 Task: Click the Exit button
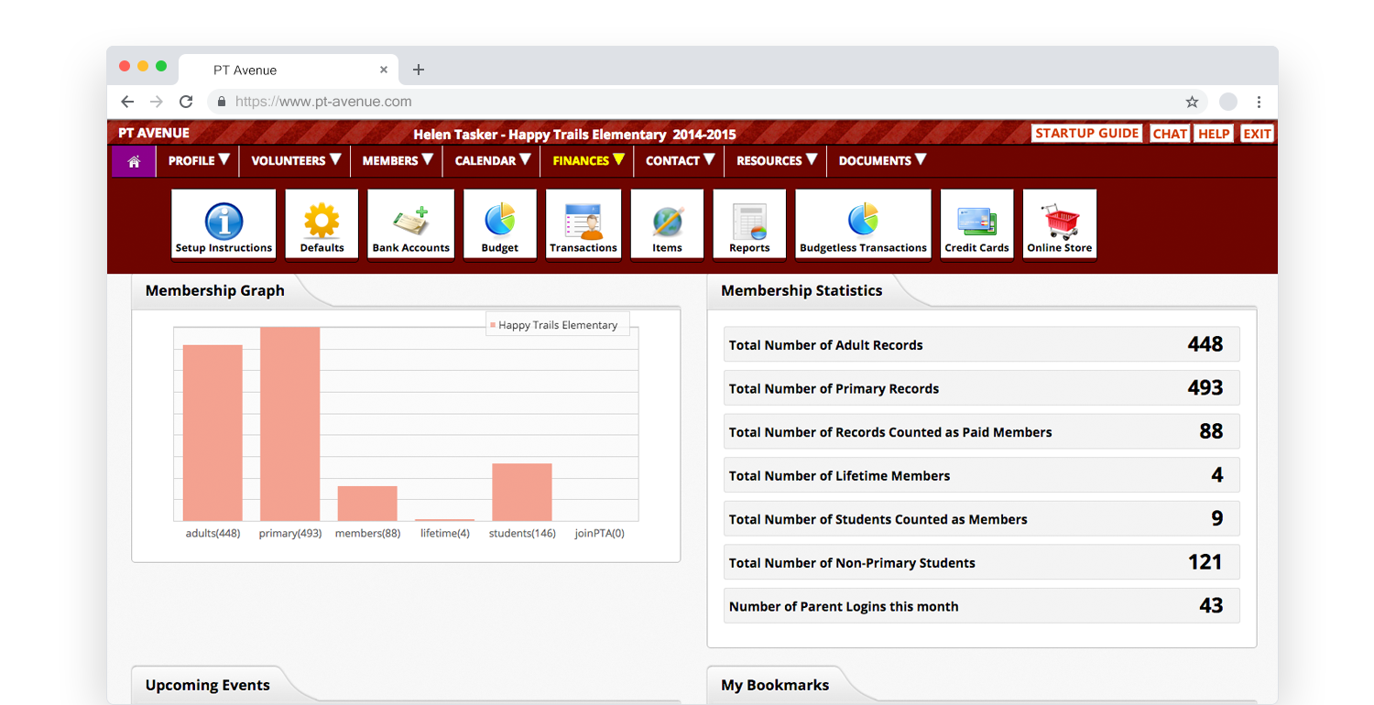coord(1257,134)
